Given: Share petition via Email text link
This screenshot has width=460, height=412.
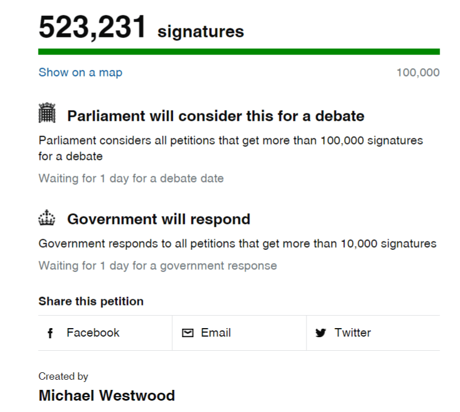Looking at the screenshot, I should pyautogui.click(x=216, y=333).
